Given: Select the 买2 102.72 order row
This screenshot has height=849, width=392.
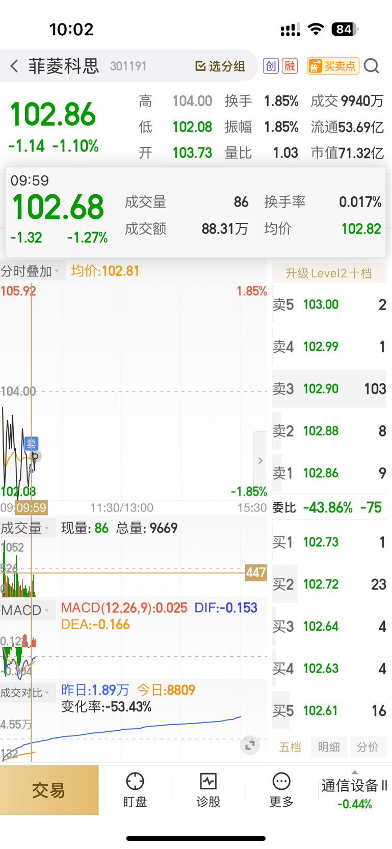Looking at the screenshot, I should tap(329, 584).
